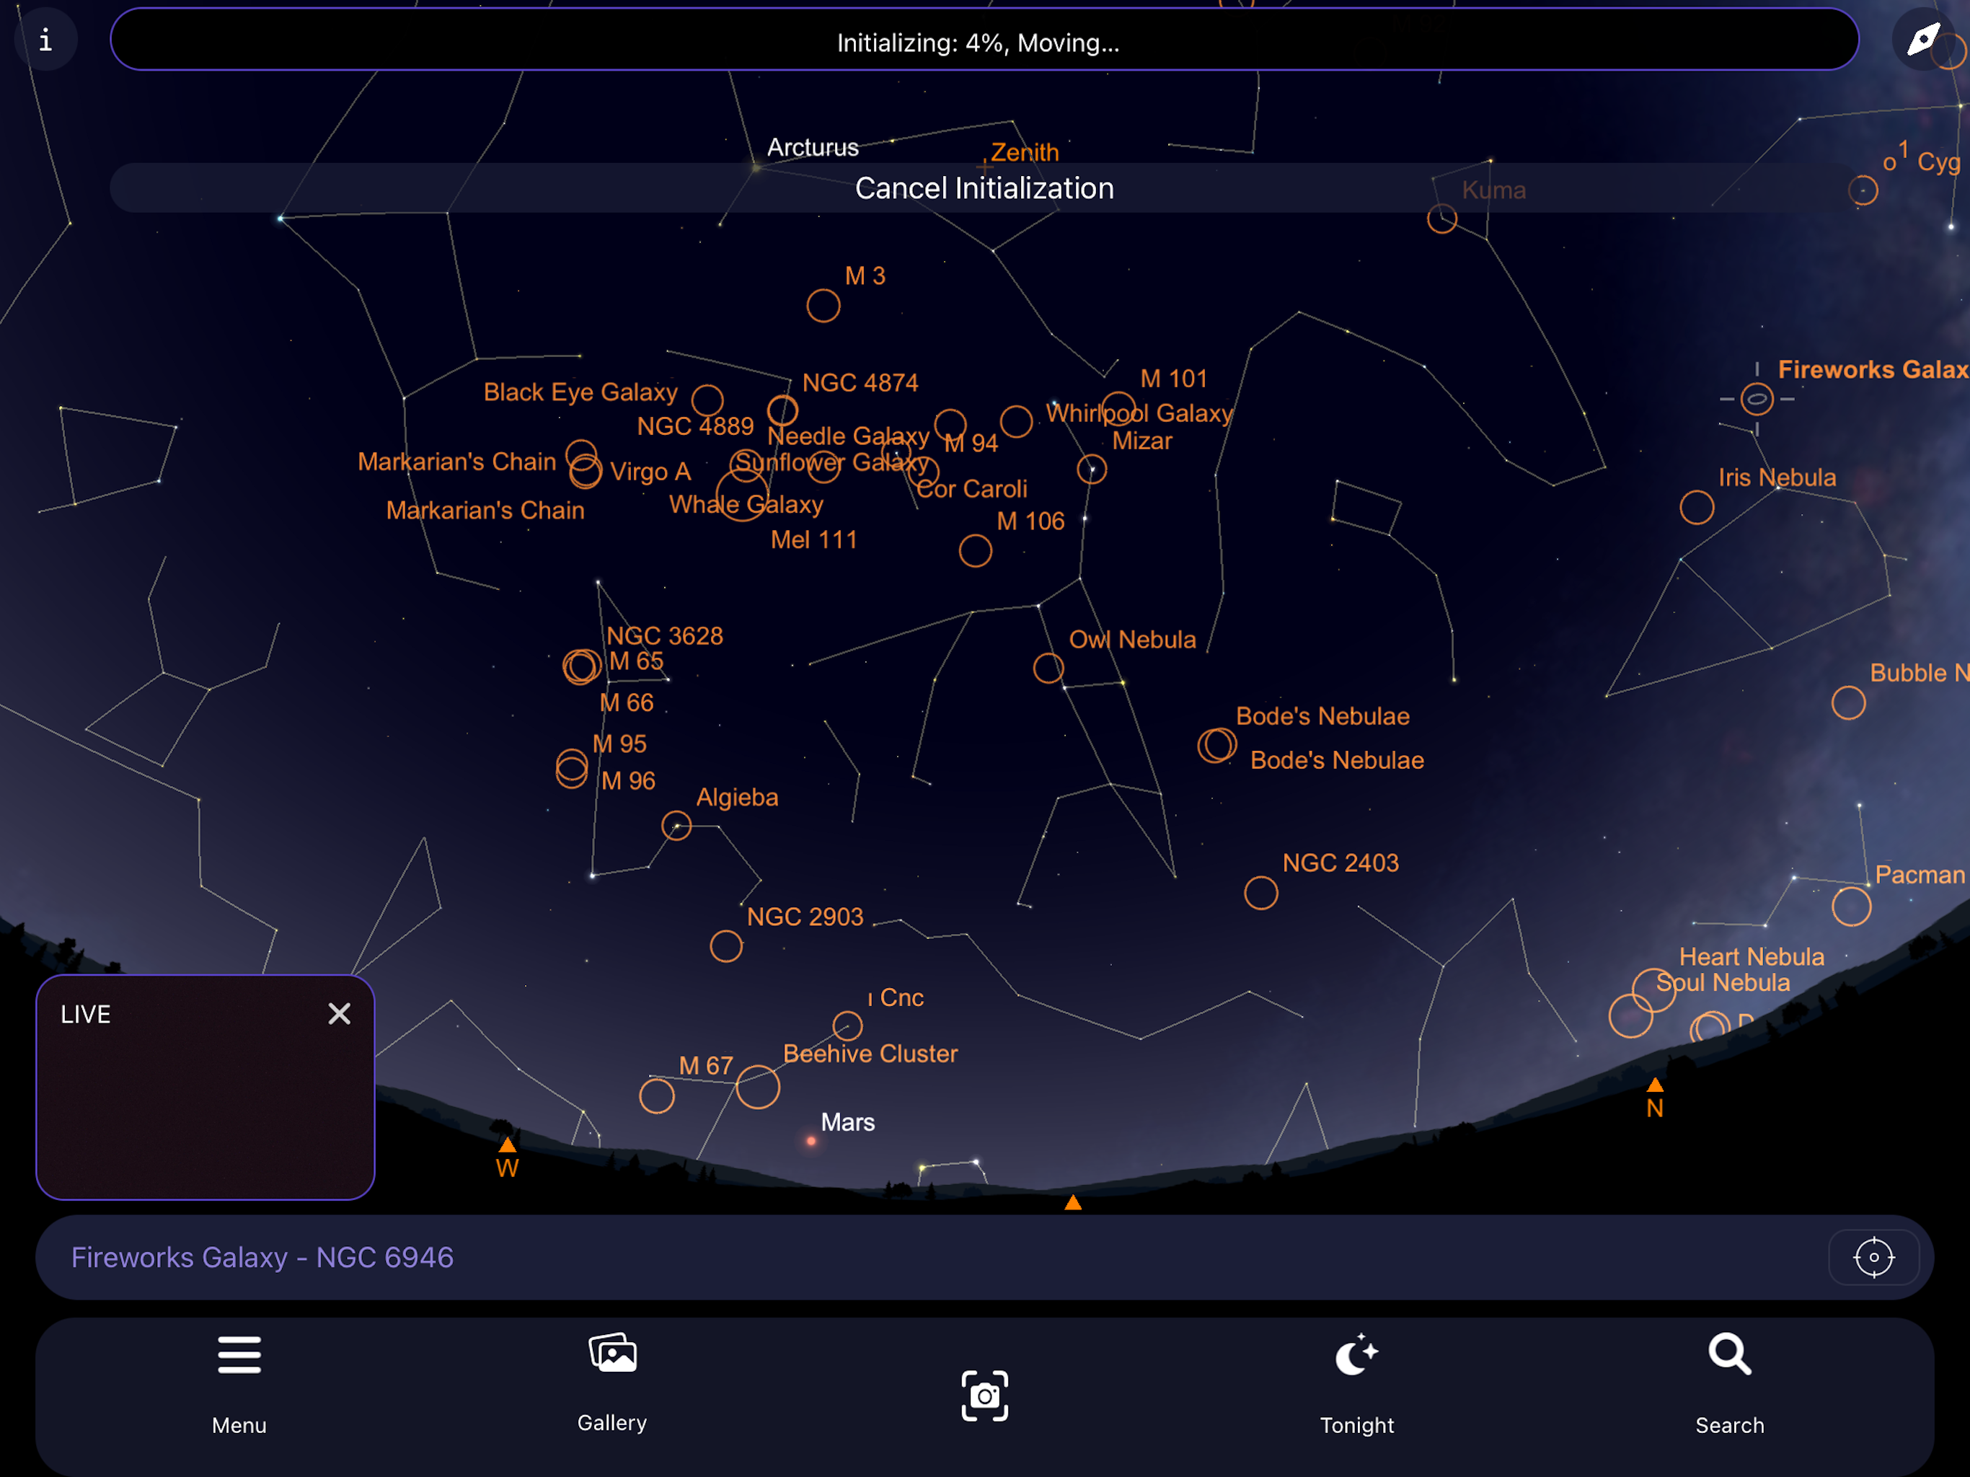
Task: Open the info icon
Action: click(x=45, y=39)
